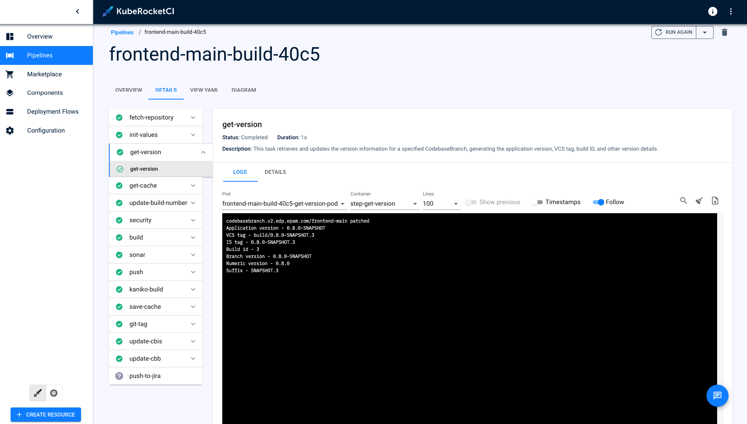Open the three-dot options menu
The image size is (747, 424).
(731, 11)
